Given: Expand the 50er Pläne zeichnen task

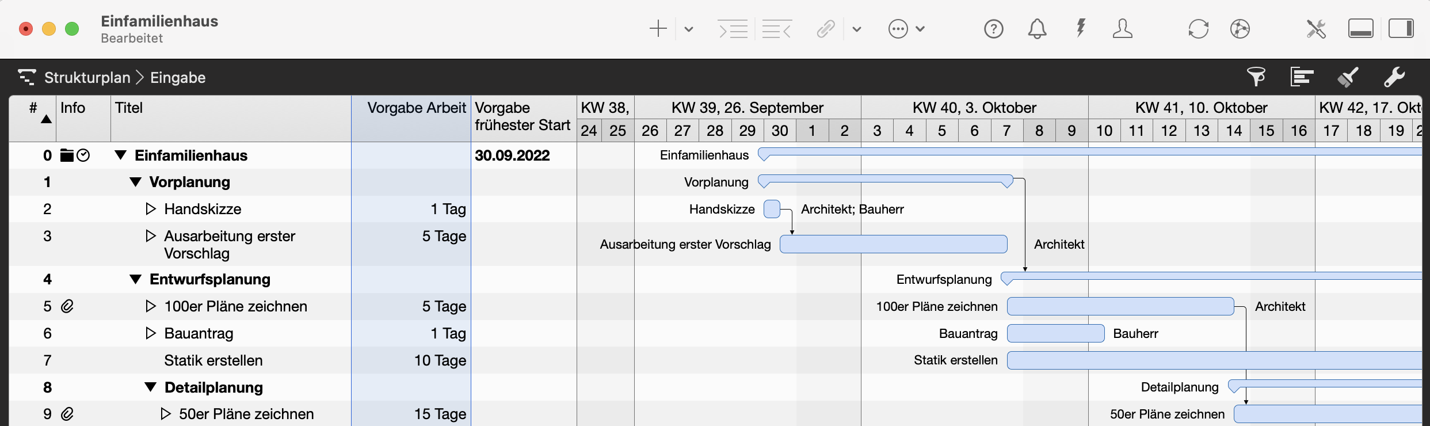Looking at the screenshot, I should click(166, 414).
